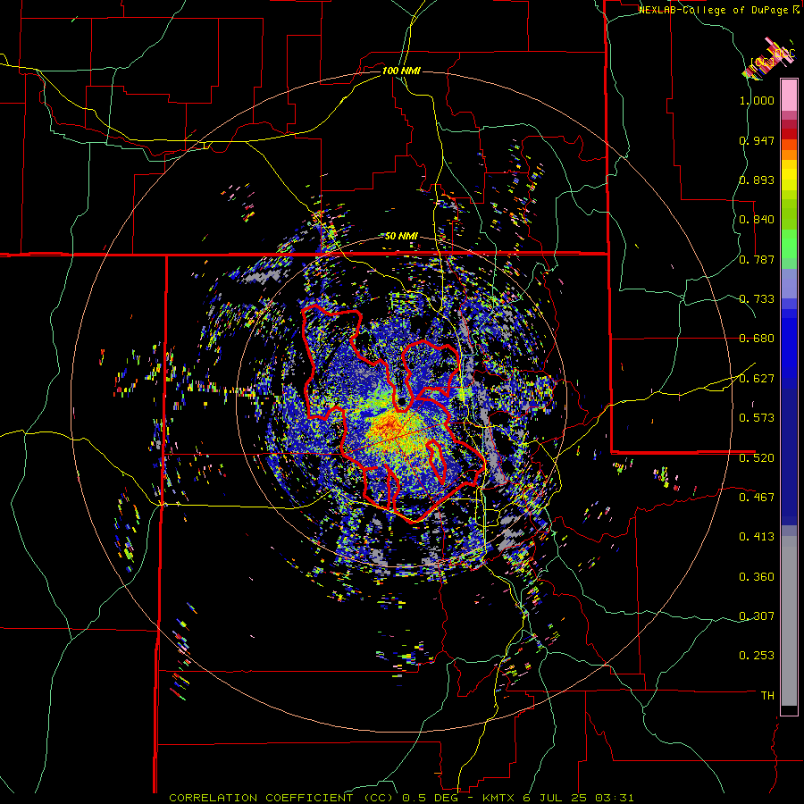Click the 50 NMI range ring label
804x804 pixels.
coord(401,236)
